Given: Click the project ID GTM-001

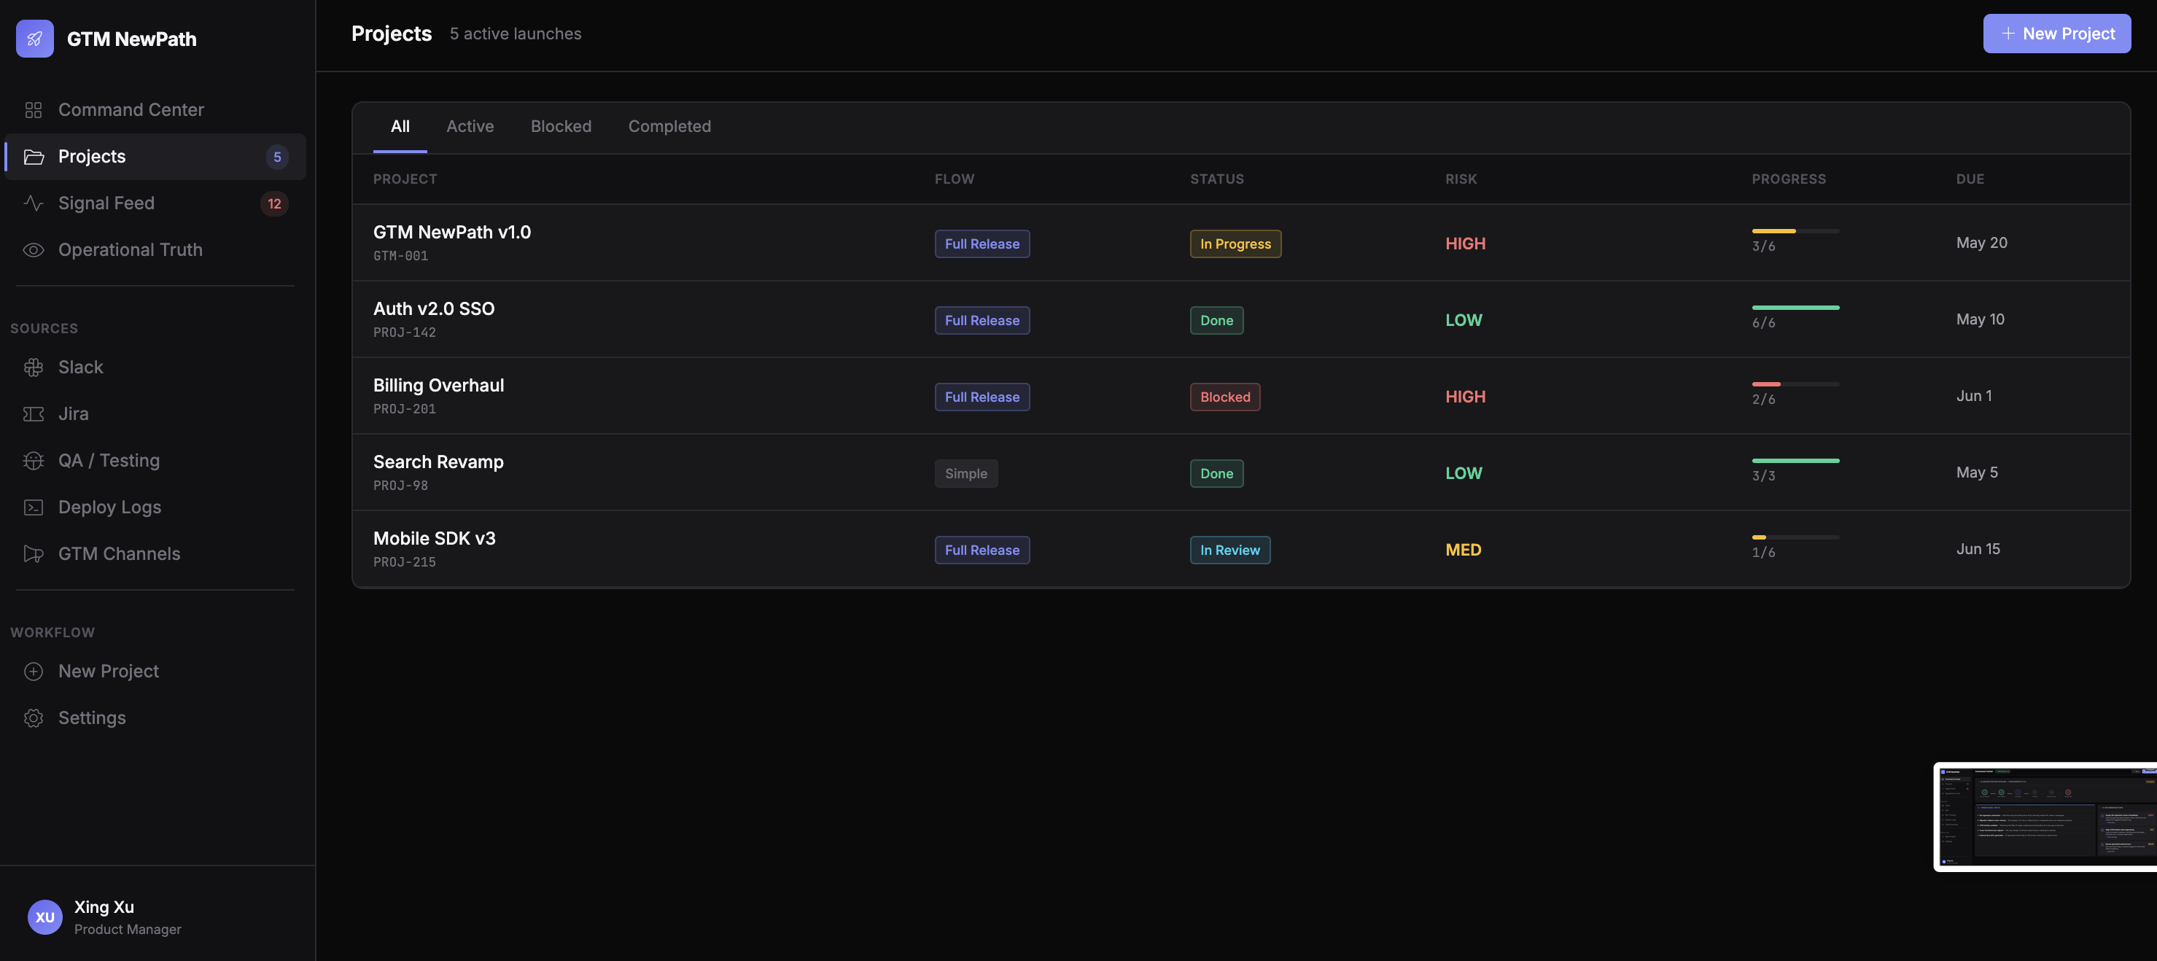Looking at the screenshot, I should tap(400, 256).
